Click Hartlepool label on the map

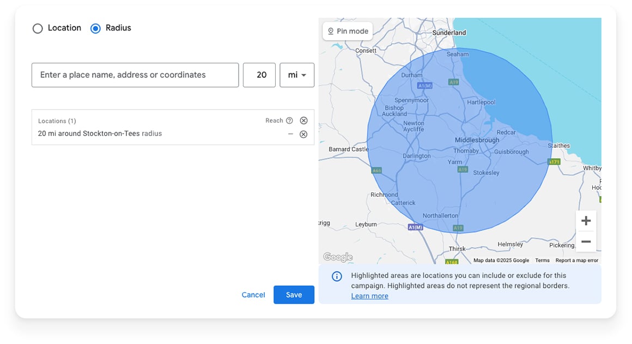tap(481, 102)
